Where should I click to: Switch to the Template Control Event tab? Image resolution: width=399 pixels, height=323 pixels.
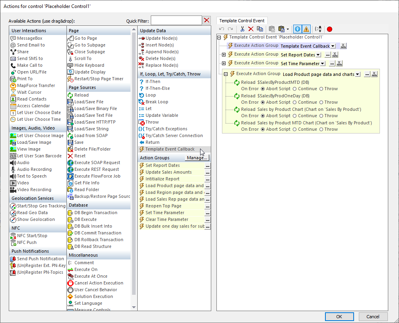tap(242, 21)
